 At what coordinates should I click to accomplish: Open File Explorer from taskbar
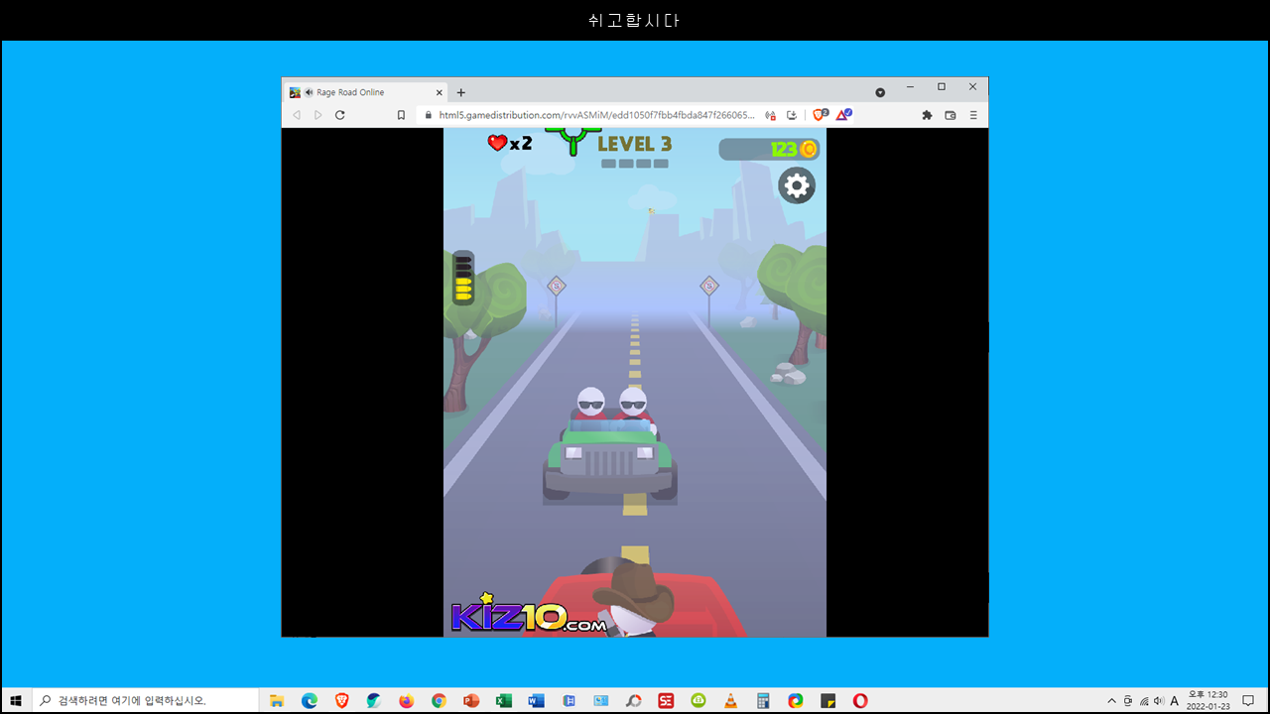pyautogui.click(x=277, y=700)
